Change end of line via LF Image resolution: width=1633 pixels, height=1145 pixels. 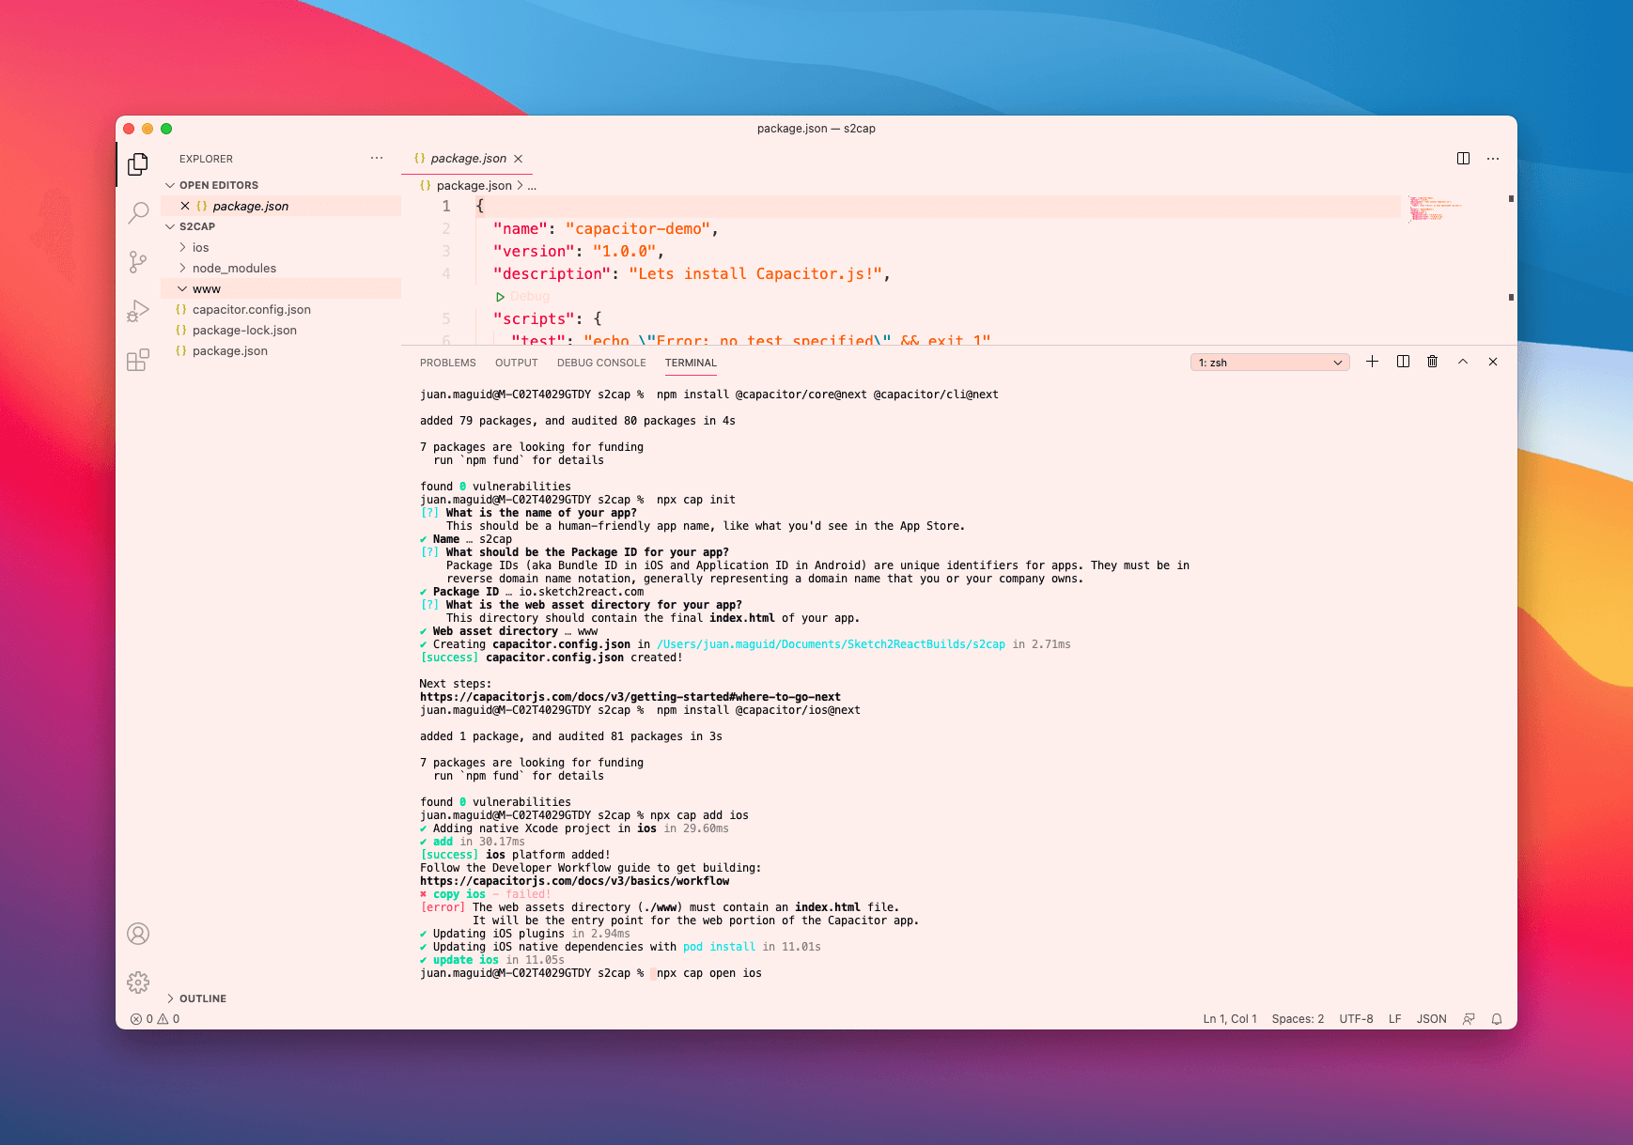[1394, 1019]
